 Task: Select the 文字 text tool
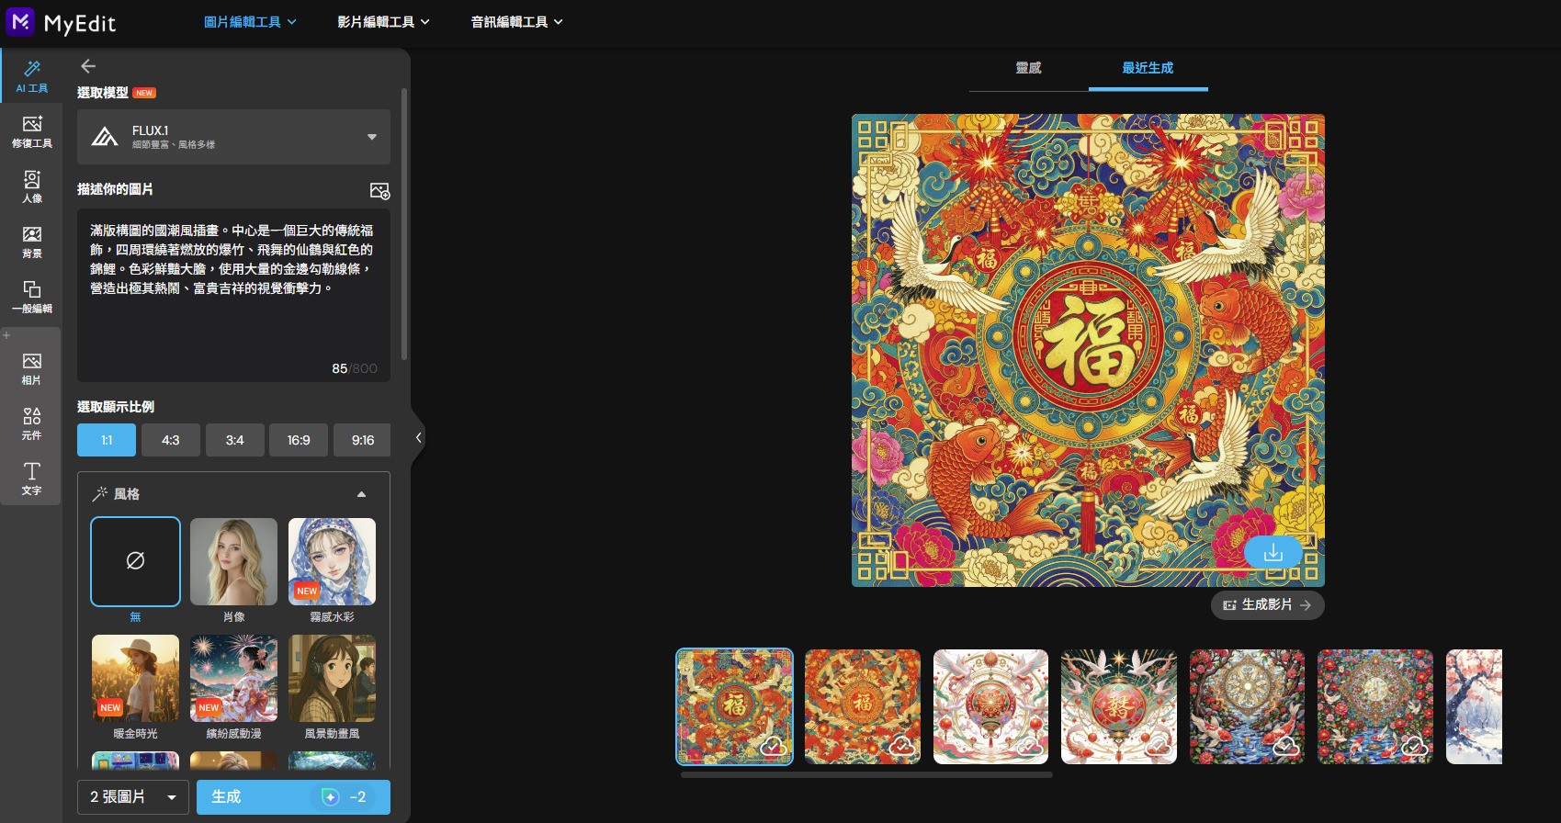click(x=31, y=479)
